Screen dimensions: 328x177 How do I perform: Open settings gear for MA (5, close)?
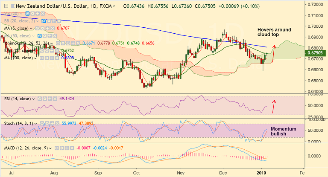pyautogui.click(x=42, y=28)
